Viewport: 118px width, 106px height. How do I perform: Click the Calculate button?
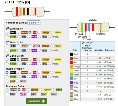point(37,101)
